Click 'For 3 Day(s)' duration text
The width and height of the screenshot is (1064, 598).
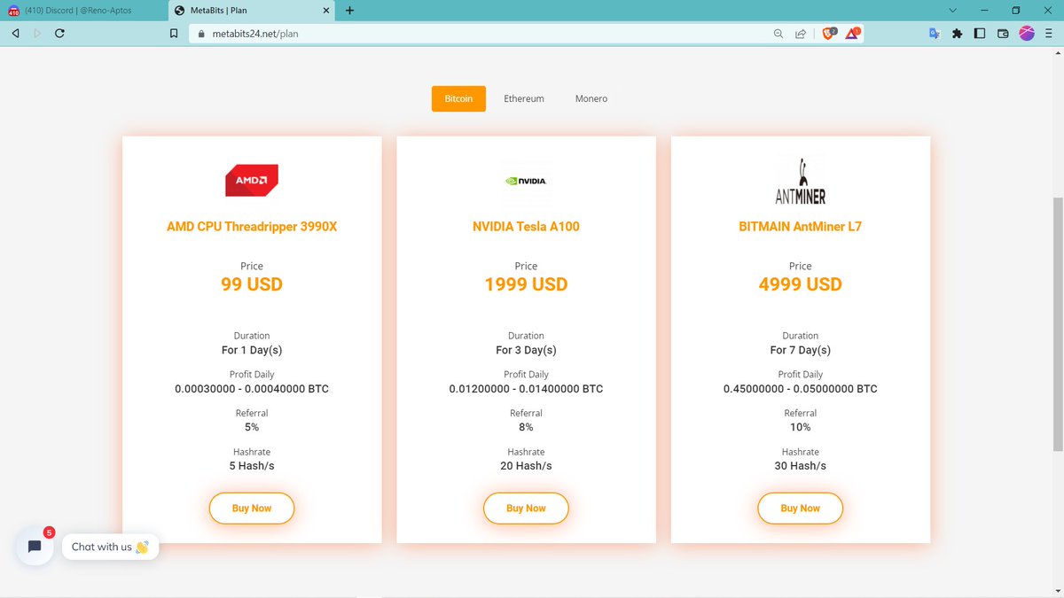point(526,350)
